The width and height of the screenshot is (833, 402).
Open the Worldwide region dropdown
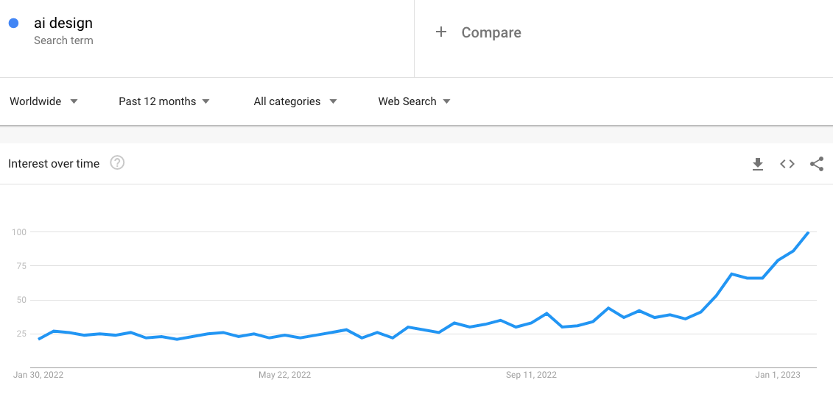coord(44,101)
